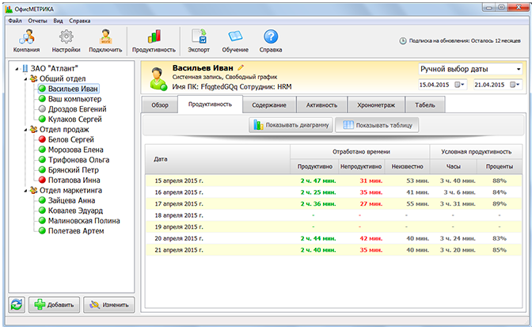
Task: Click the refresh button at bottom left
Action: (16, 305)
